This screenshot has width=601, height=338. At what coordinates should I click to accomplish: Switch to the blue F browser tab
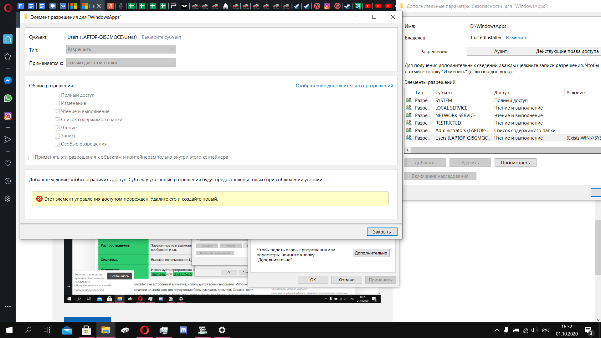(x=21, y=6)
